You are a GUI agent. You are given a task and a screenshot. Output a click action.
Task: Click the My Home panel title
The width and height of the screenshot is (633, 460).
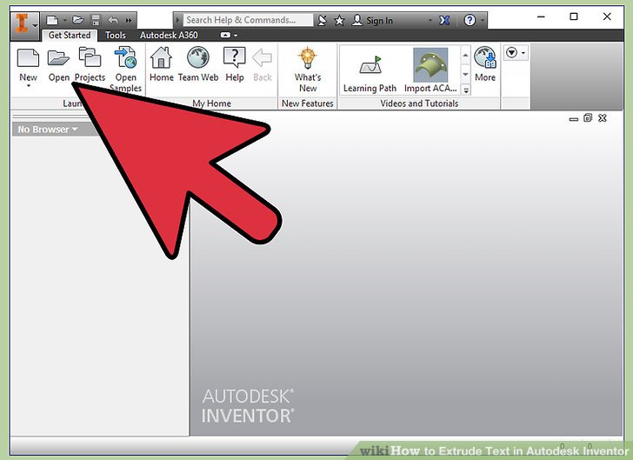click(211, 103)
